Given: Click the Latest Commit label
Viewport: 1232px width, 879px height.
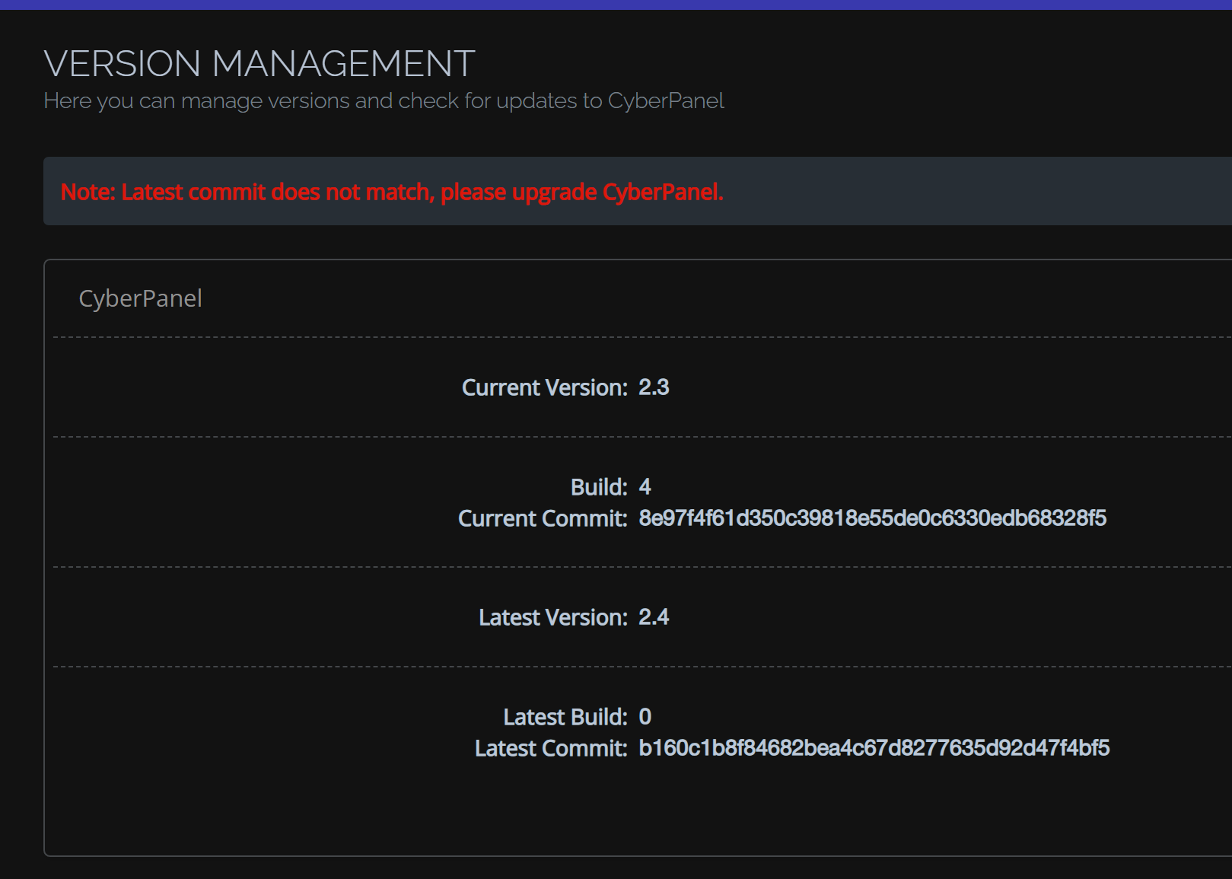Looking at the screenshot, I should pos(551,748).
